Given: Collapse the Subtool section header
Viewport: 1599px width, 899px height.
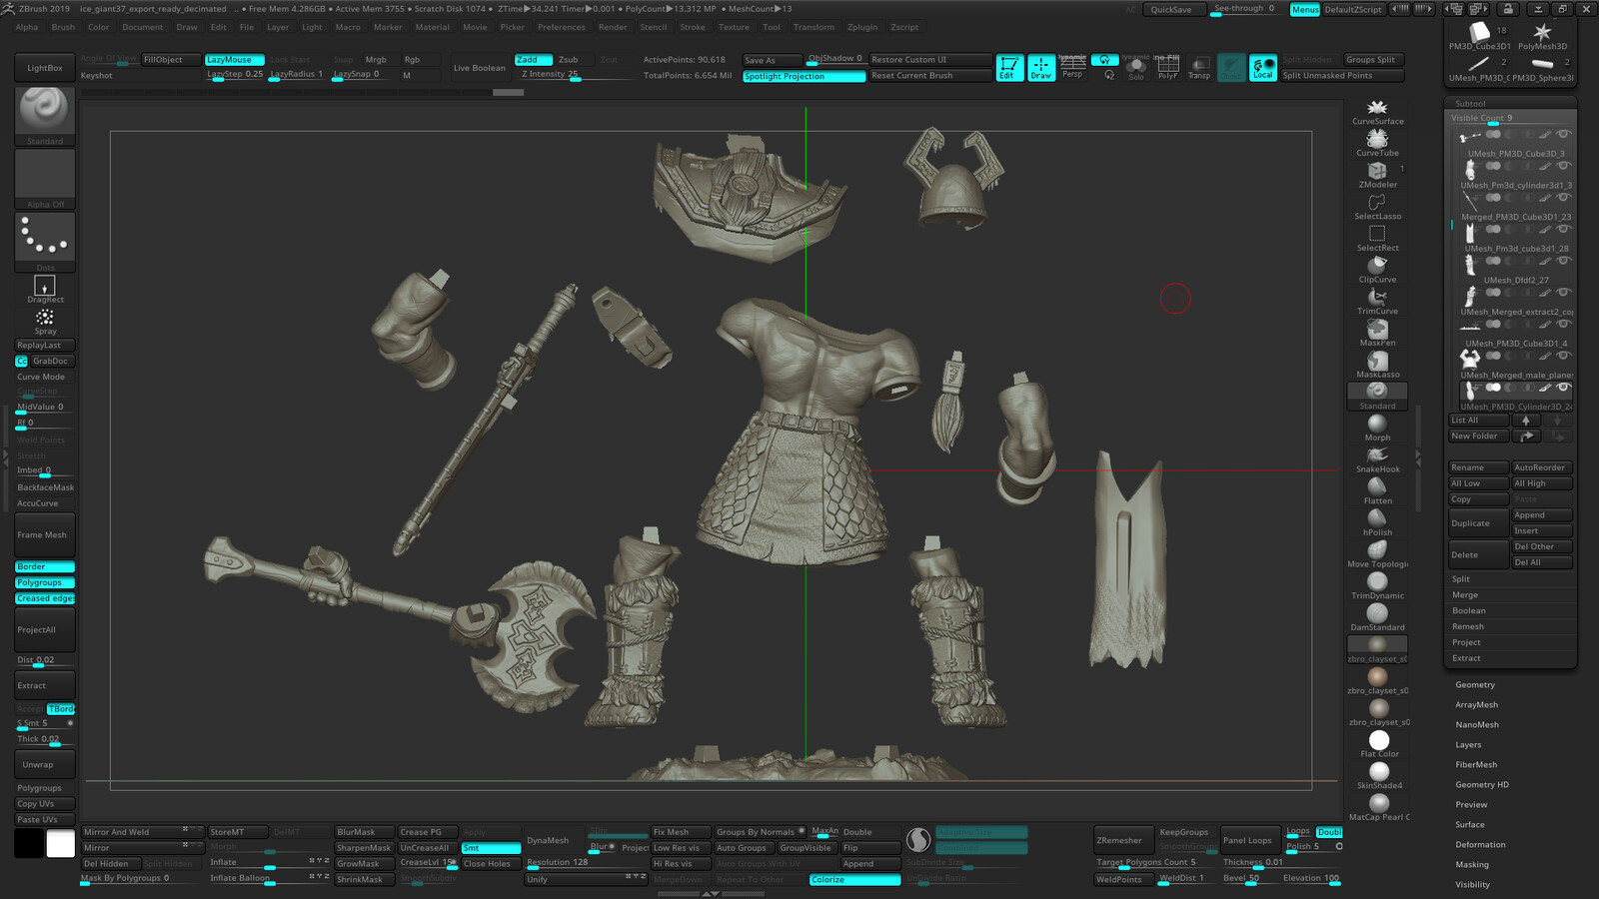Looking at the screenshot, I should pyautogui.click(x=1470, y=104).
